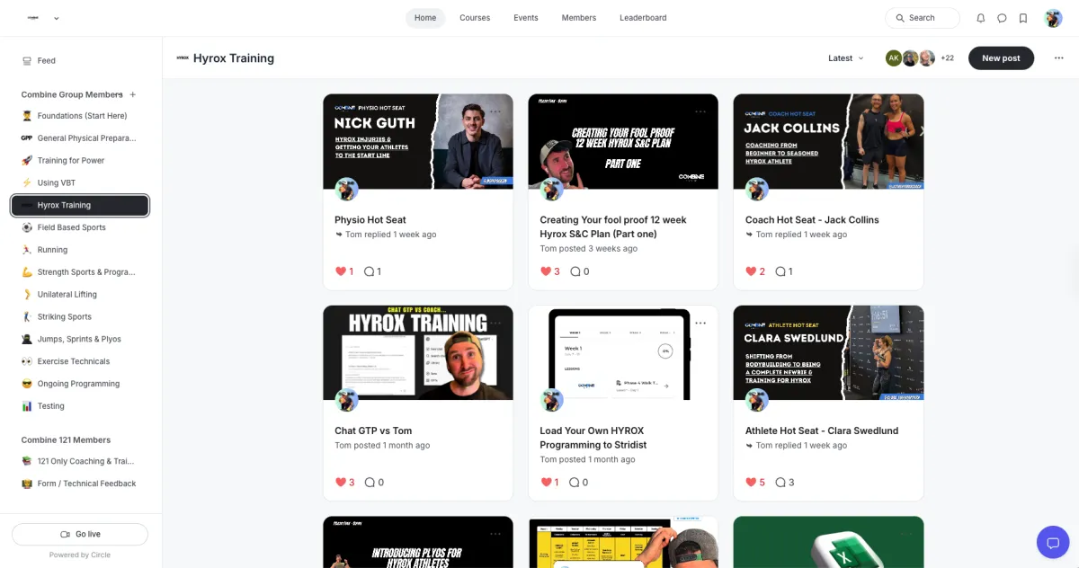Open the Members tab
Image resolution: width=1079 pixels, height=568 pixels.
pos(579,18)
